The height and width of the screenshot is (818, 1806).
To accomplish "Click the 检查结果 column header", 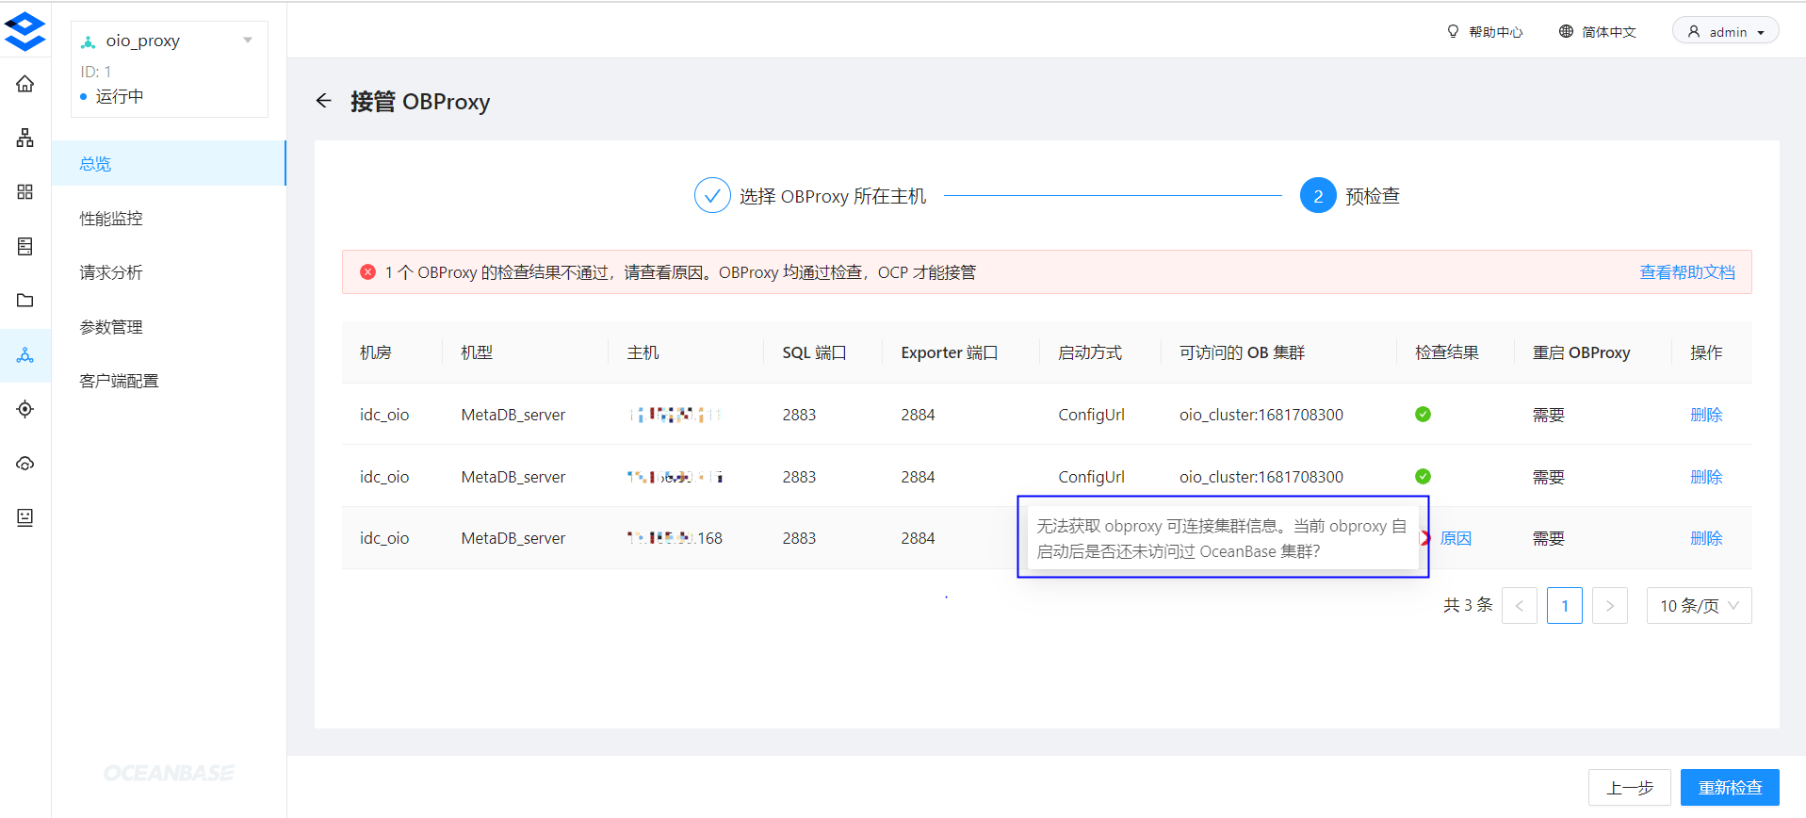I will click(x=1447, y=352).
